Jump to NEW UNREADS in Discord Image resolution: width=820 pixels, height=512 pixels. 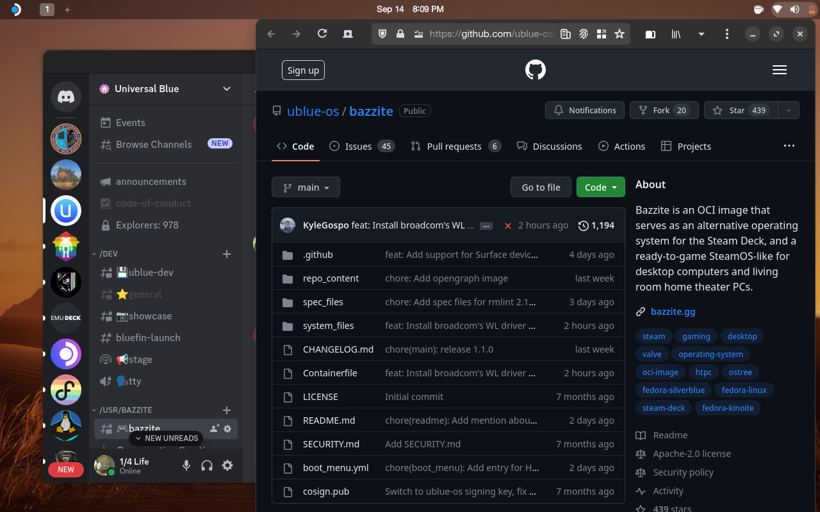(166, 438)
